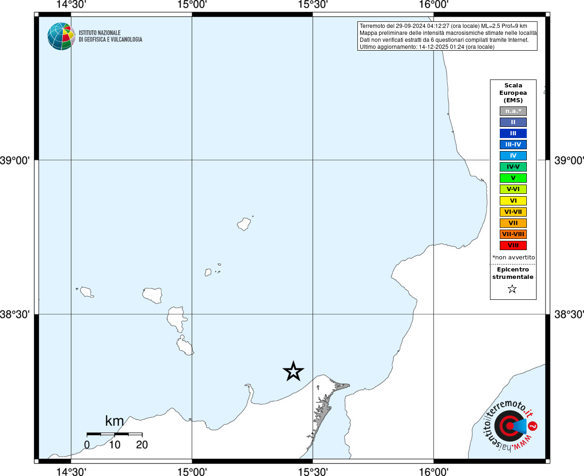
Task: Select the intensity II legend swatch
Action: [513, 122]
